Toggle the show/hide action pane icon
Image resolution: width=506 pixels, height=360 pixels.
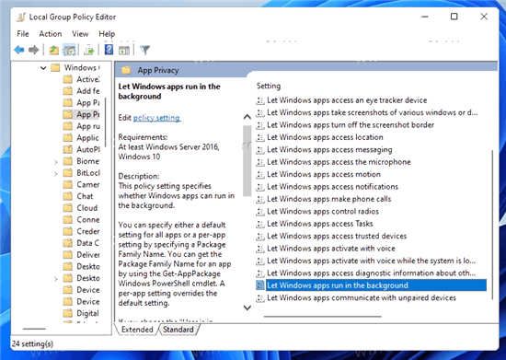124,50
